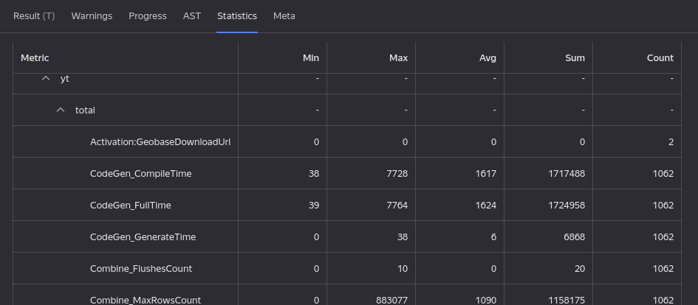Switch to the Warnings tab
This screenshot has height=305, width=698.
click(92, 16)
